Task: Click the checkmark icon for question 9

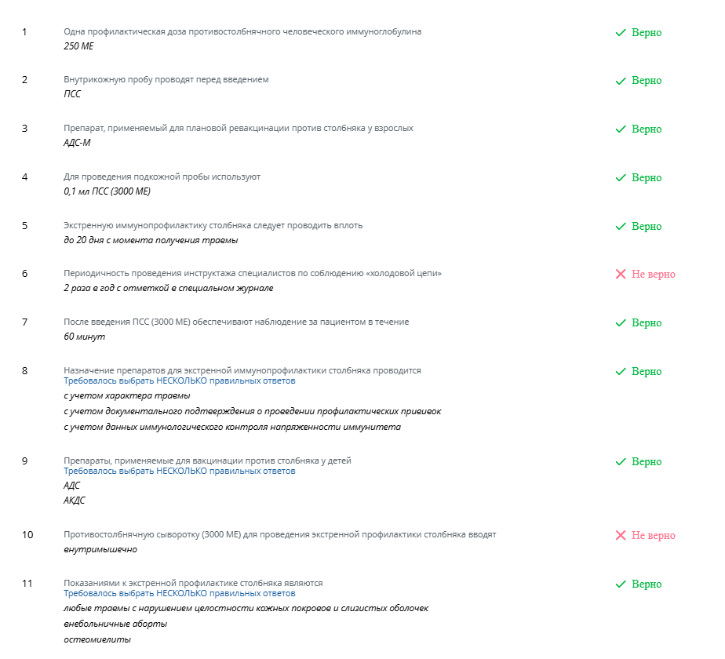Action: tap(620, 462)
